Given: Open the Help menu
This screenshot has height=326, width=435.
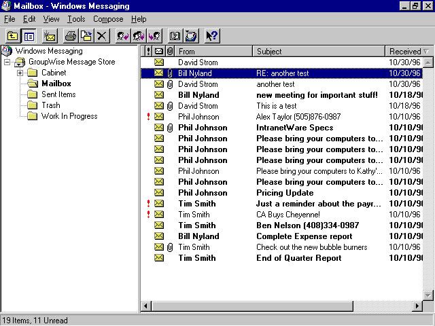Looking at the screenshot, I should tap(139, 19).
